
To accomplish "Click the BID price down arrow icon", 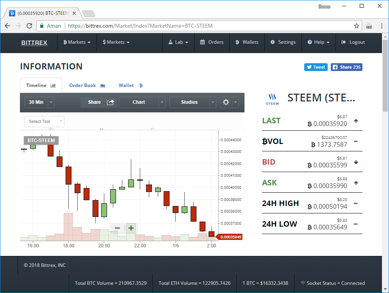I will (356, 162).
